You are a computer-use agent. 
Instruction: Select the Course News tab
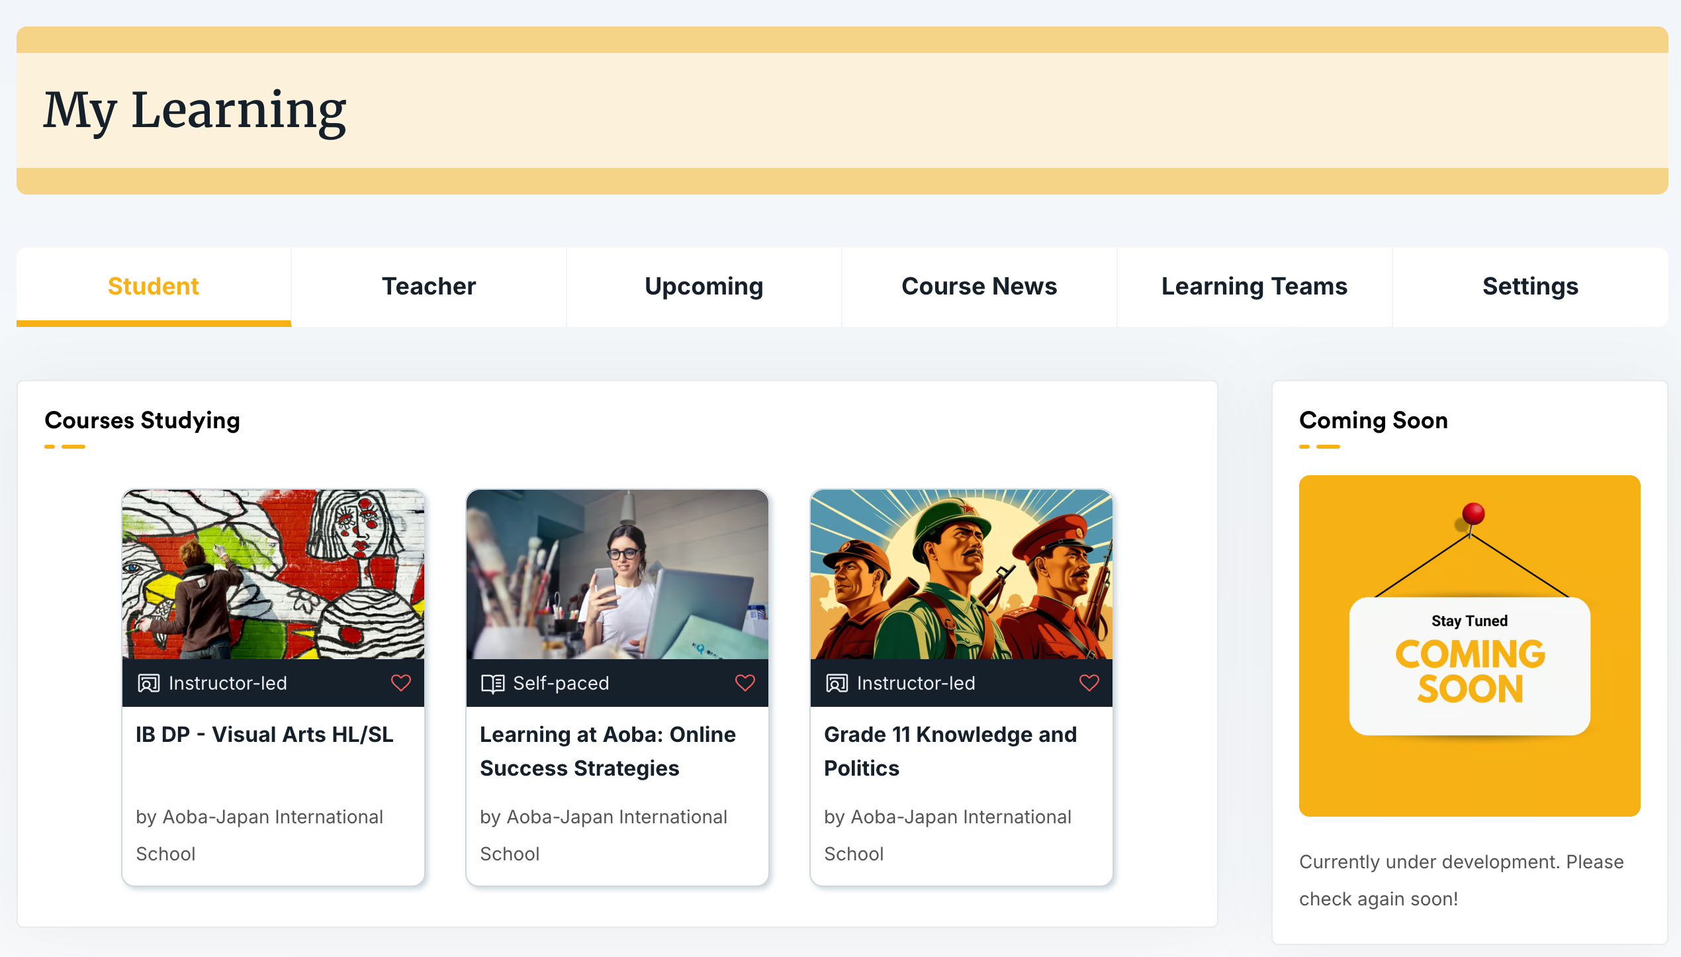[979, 287]
